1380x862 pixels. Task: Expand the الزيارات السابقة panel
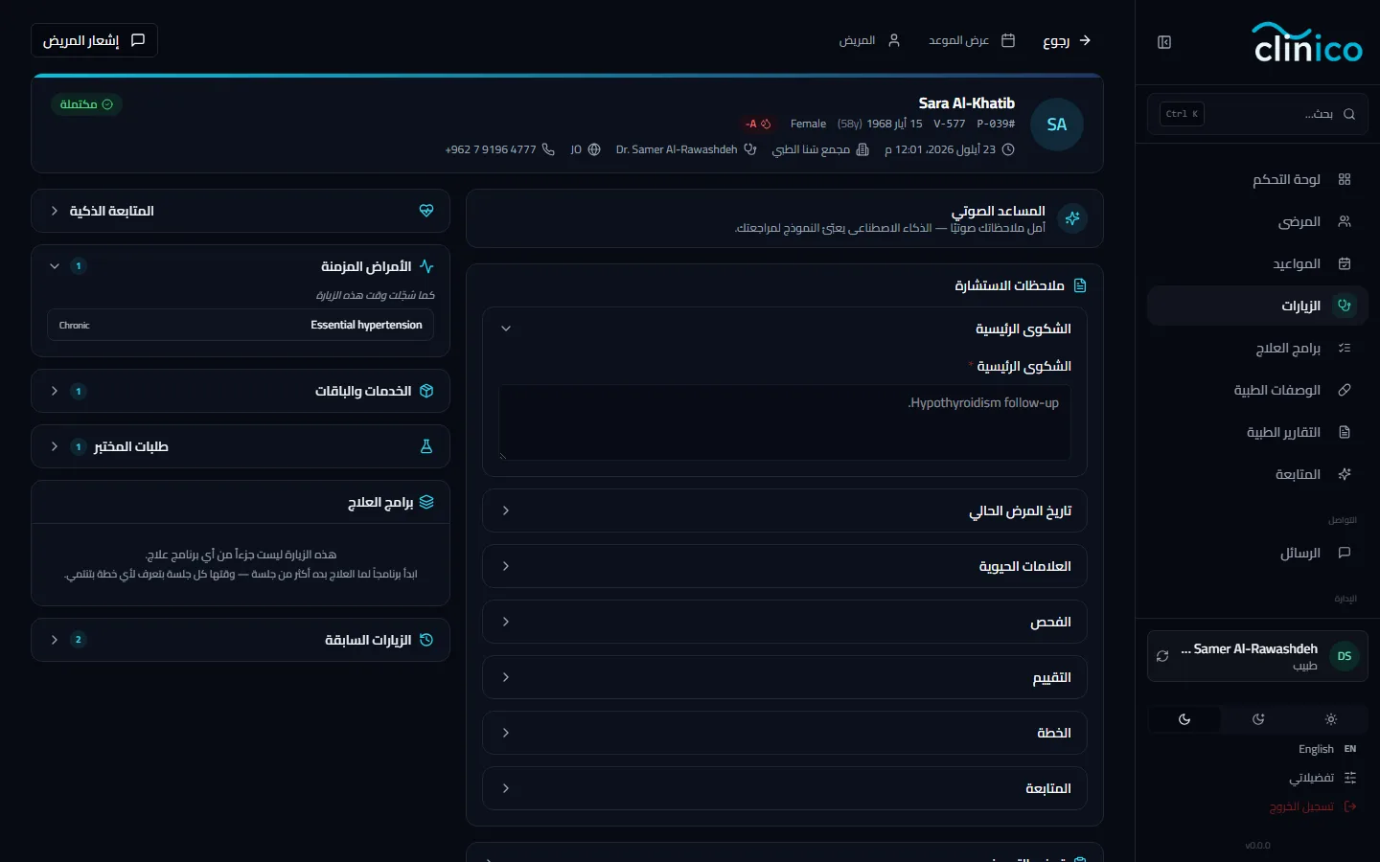coord(241,640)
